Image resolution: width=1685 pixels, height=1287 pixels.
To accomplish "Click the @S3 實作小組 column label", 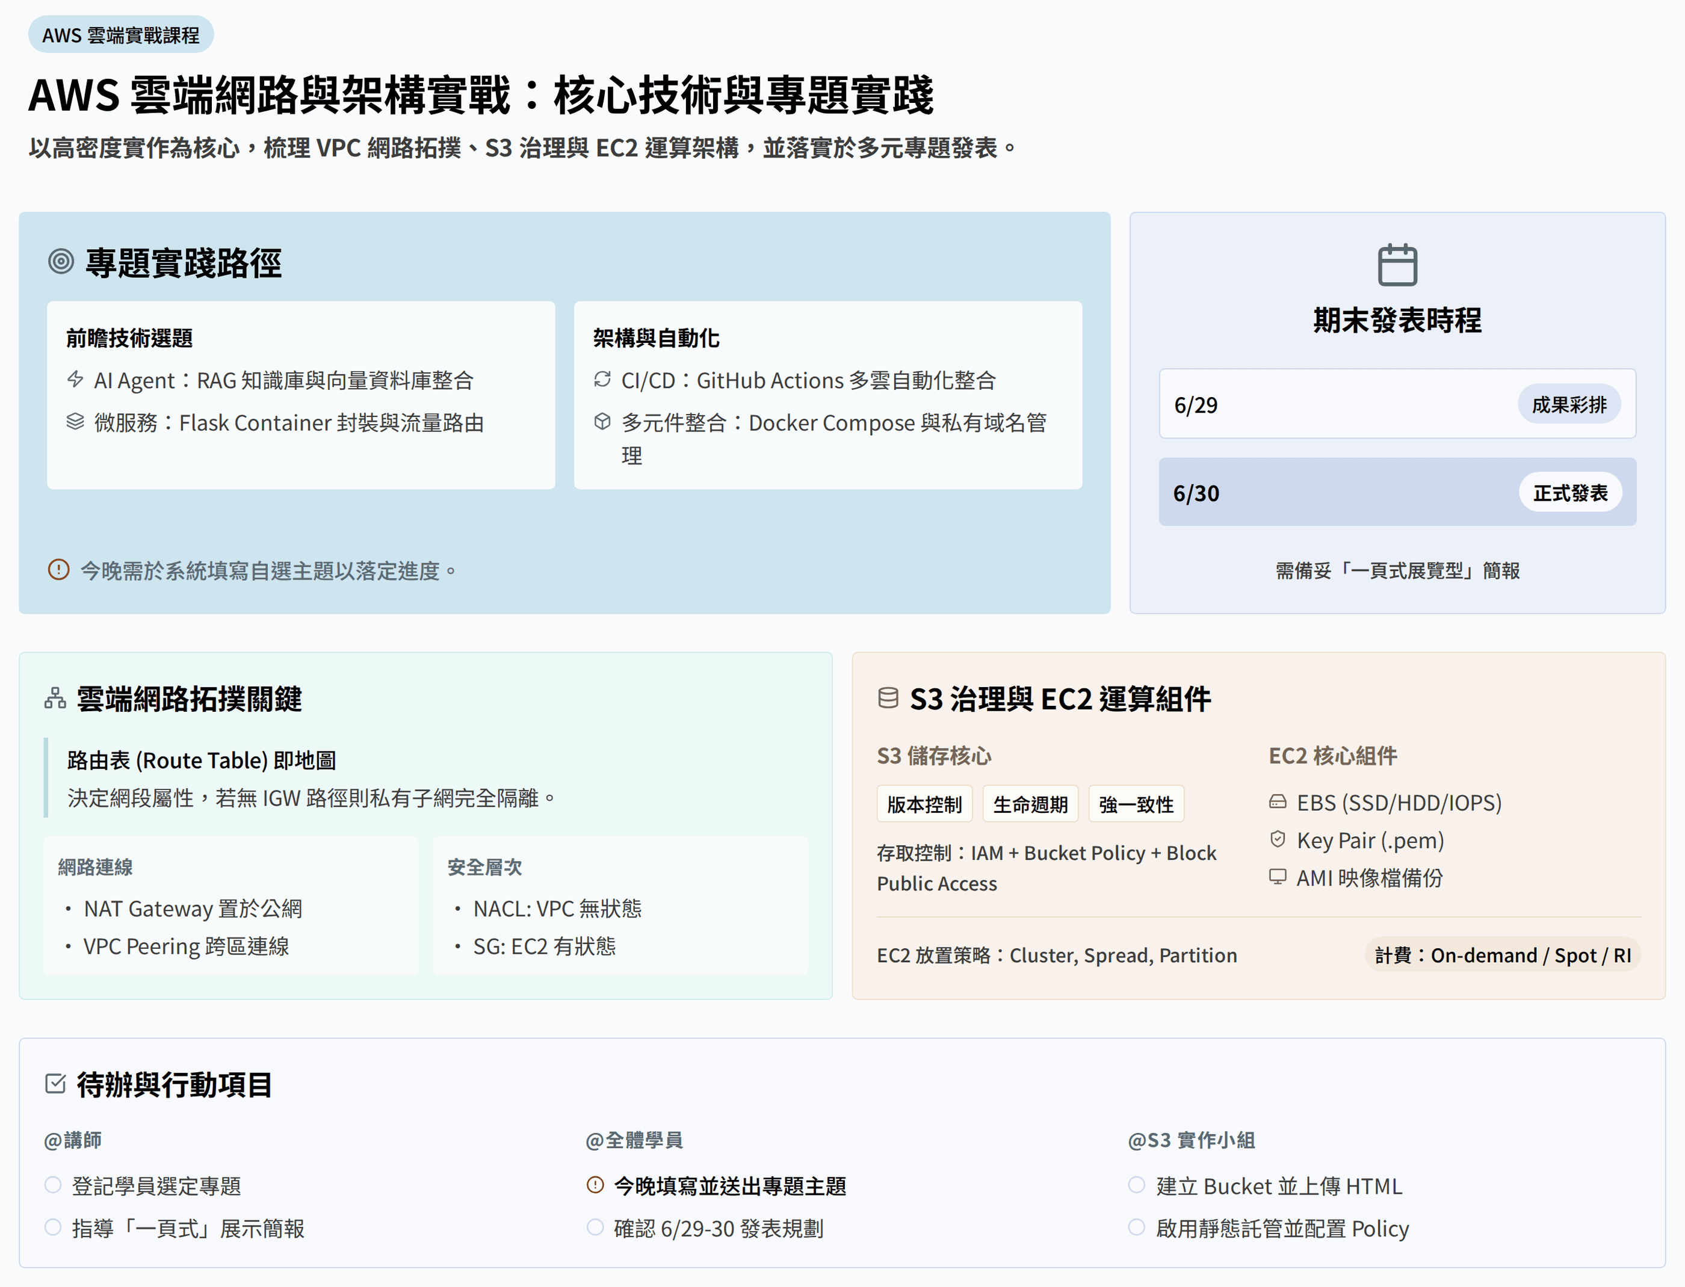I will click(x=1192, y=1140).
